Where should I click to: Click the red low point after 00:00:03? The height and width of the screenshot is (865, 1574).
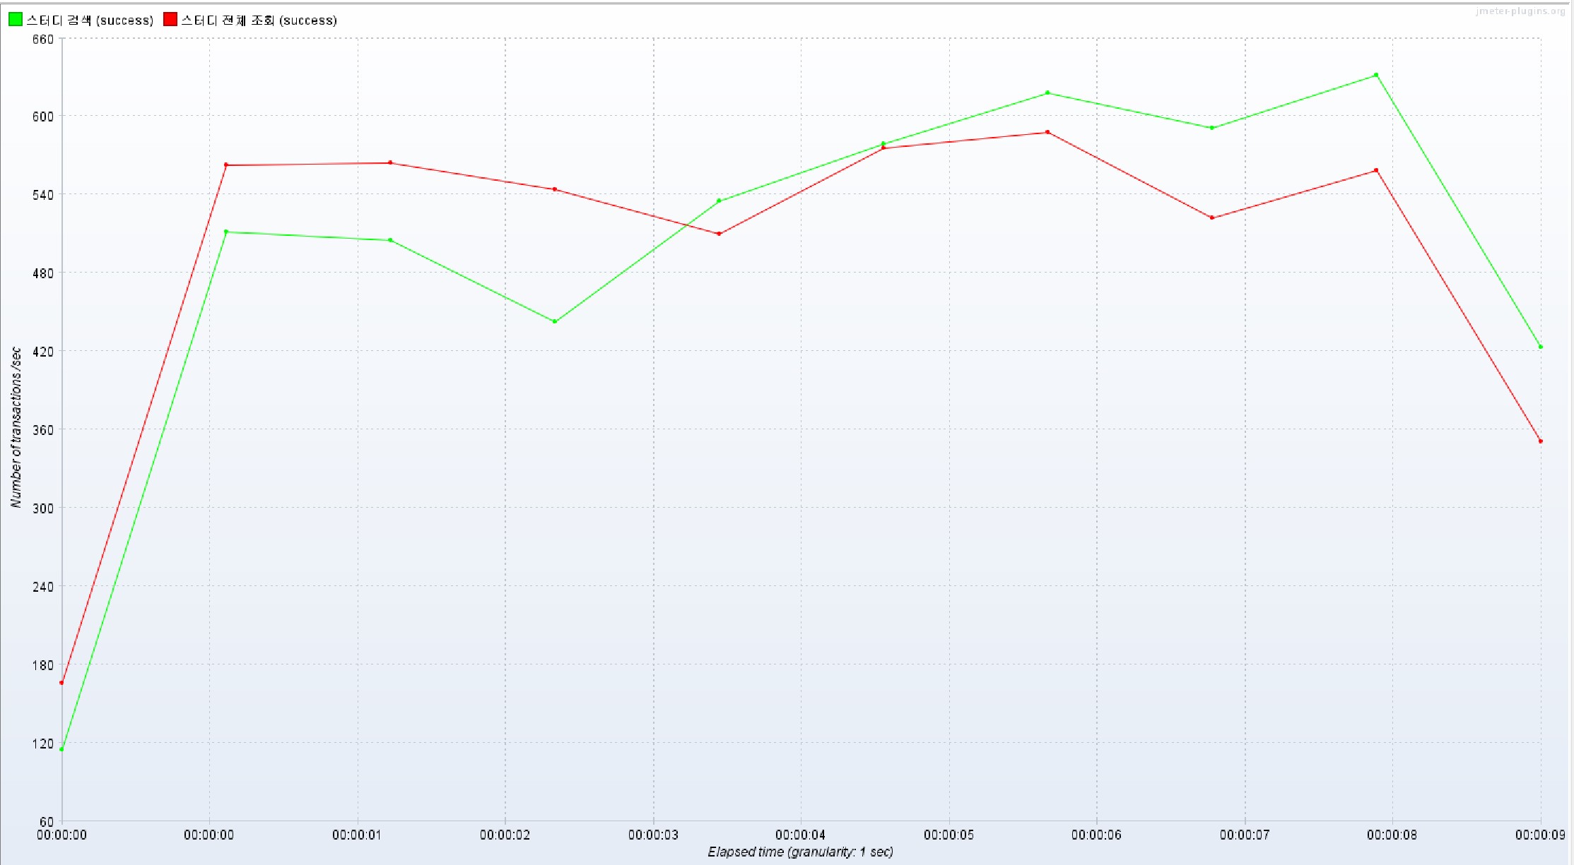(x=719, y=234)
